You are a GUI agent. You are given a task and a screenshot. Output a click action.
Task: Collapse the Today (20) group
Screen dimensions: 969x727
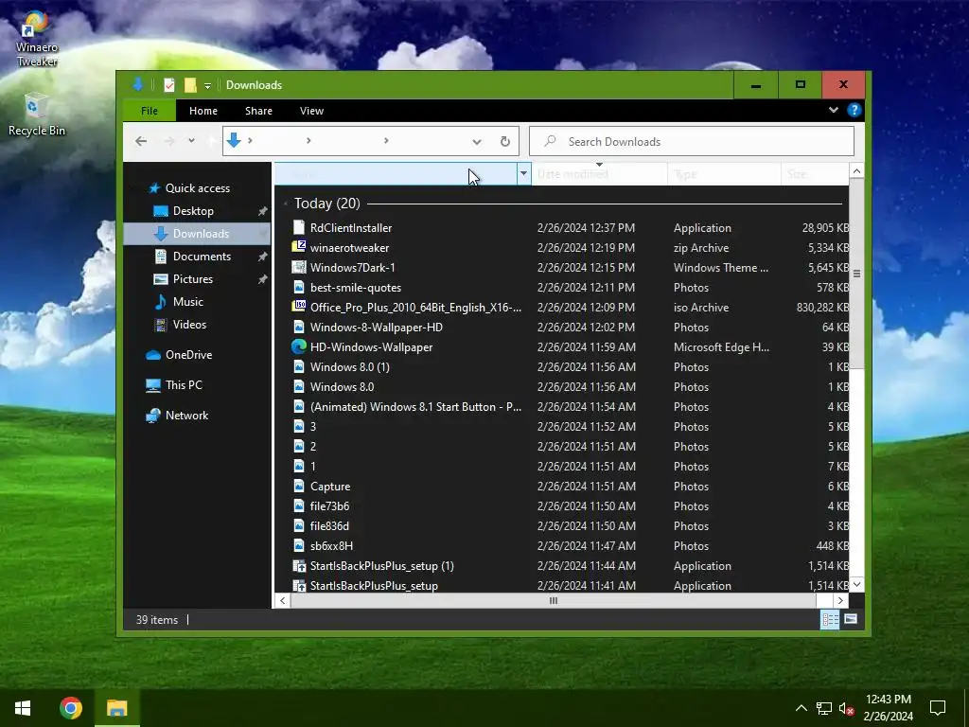286,204
